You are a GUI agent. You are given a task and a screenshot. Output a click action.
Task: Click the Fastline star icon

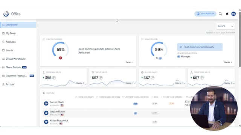pos(44,93)
